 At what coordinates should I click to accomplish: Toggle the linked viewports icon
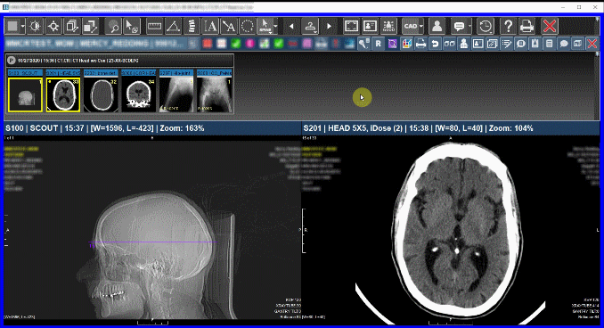(x=450, y=44)
